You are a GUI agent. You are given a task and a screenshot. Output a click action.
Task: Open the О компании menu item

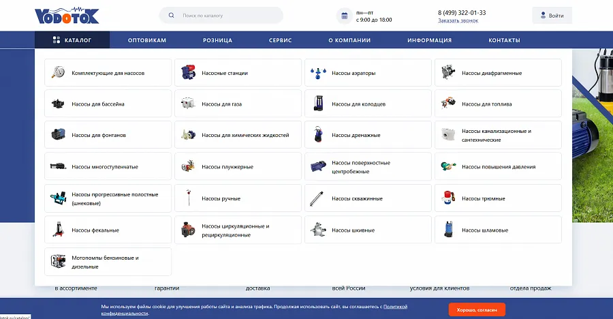(x=349, y=40)
